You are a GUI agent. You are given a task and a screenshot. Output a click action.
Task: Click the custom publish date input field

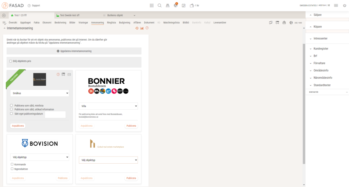click(x=55, y=115)
